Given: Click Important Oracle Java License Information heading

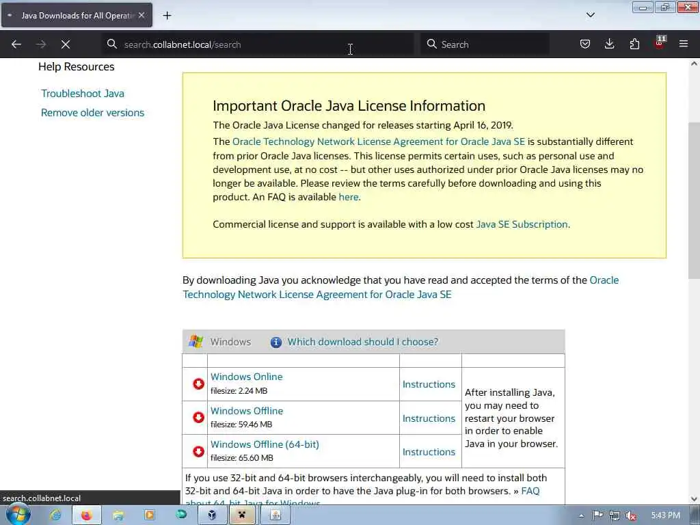Looking at the screenshot, I should pyautogui.click(x=349, y=106).
